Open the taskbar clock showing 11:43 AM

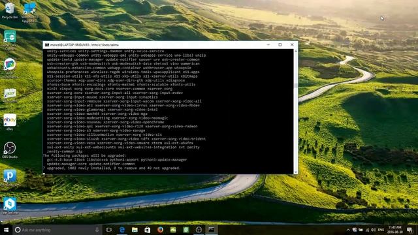[x=394, y=230]
